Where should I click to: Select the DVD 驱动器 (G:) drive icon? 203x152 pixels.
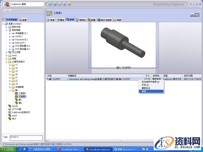(13, 46)
